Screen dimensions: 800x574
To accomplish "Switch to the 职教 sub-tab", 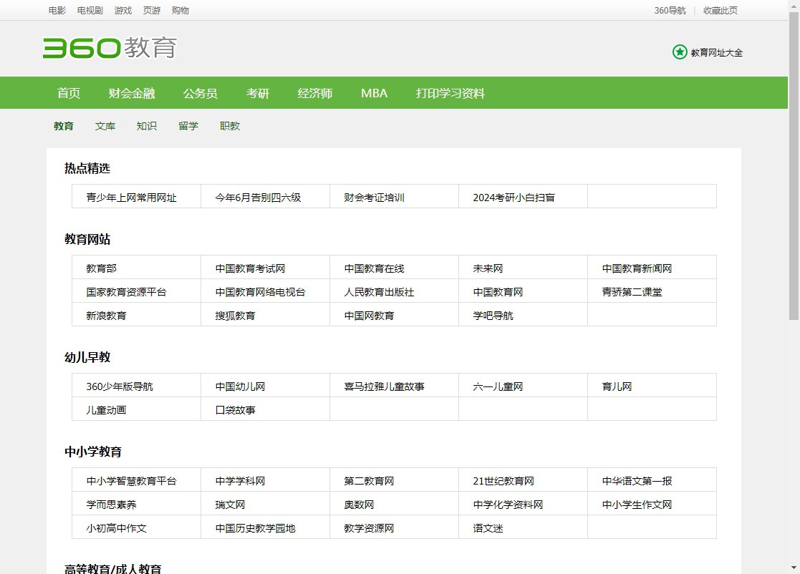I will click(230, 126).
